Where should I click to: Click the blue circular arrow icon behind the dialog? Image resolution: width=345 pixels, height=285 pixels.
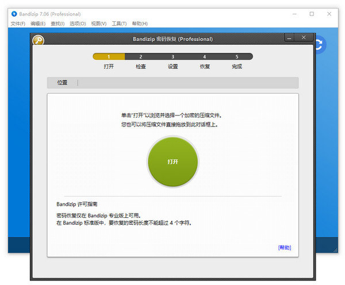[x=320, y=44]
